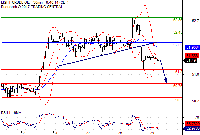
Task: Click the 70 level on RSI axis
Action: 197,117
